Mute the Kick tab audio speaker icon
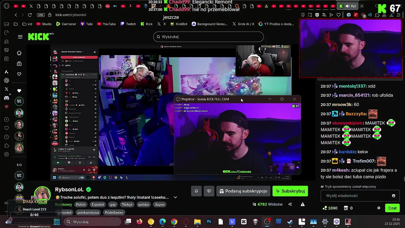Image resolution: width=405 pixels, height=228 pixels. tap(347, 6)
